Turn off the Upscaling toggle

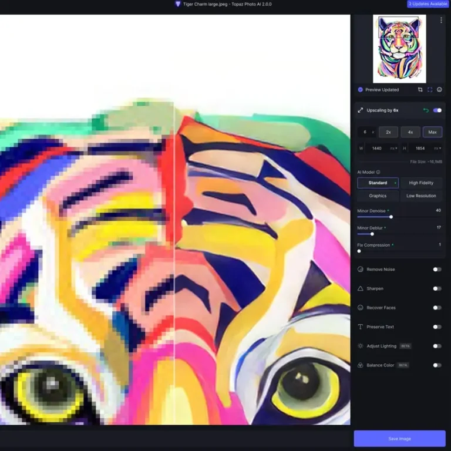[x=437, y=110]
